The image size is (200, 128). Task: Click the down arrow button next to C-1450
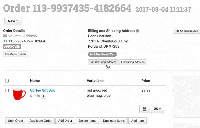[x=44, y=96]
